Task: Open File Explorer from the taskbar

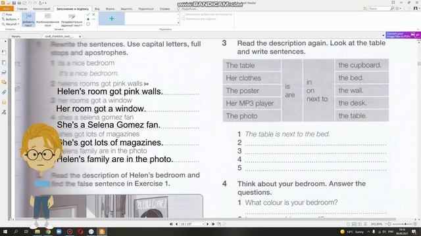Action: click(x=37, y=231)
